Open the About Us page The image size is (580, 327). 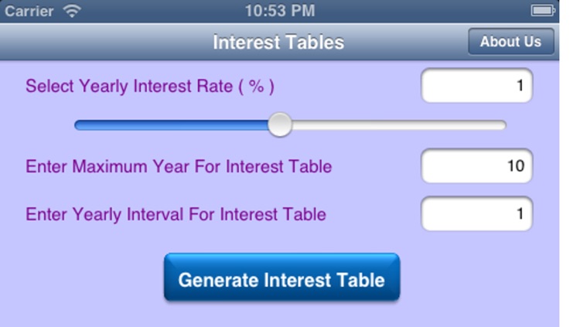[x=510, y=42]
